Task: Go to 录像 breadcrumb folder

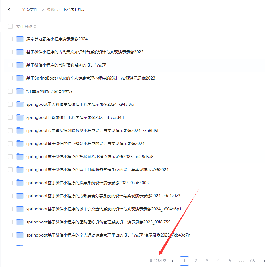Action: [x=51, y=9]
